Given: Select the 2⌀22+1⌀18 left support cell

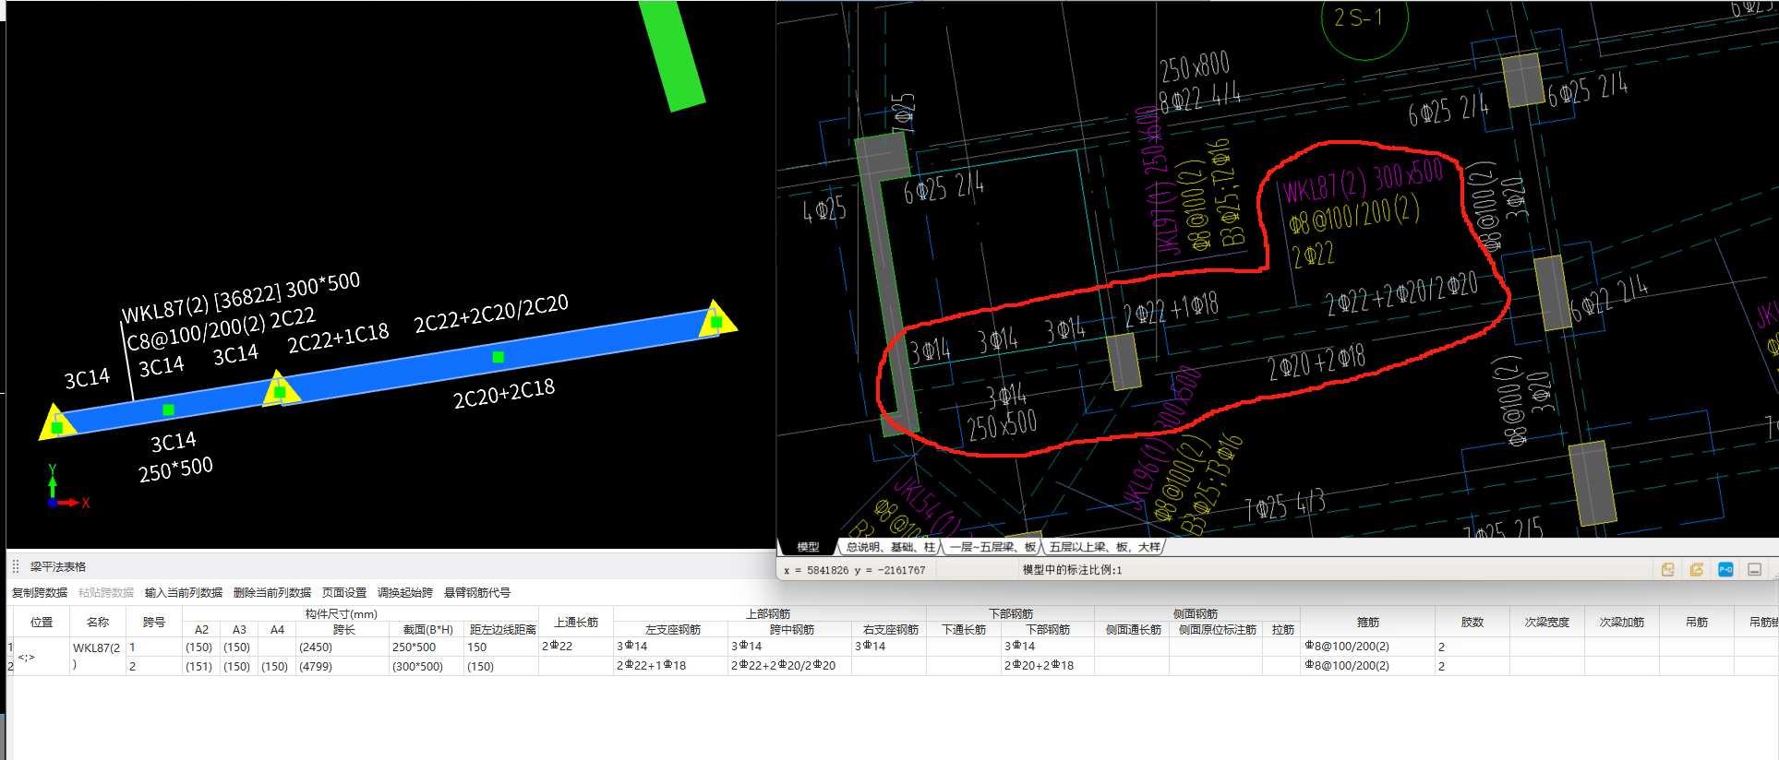Looking at the screenshot, I should tap(671, 665).
